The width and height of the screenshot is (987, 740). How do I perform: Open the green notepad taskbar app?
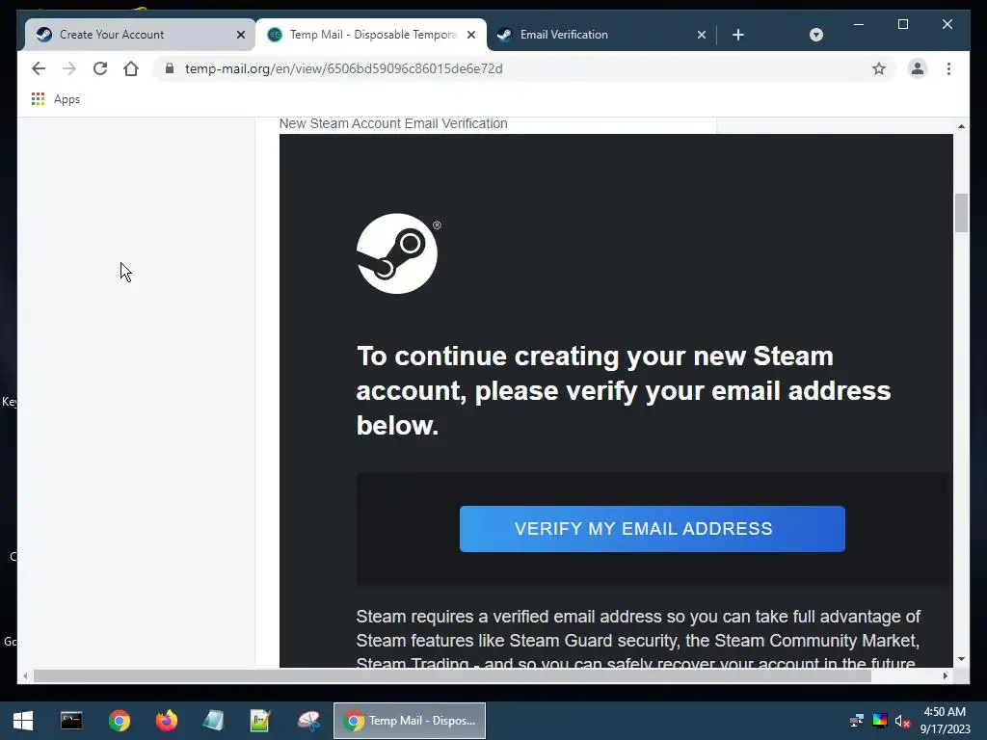coord(260,721)
